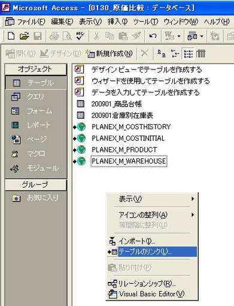The width and height of the screenshot is (234, 306).
Task: Select linked table PLANEX_M_COSTHISTORY
Action: [131, 127]
